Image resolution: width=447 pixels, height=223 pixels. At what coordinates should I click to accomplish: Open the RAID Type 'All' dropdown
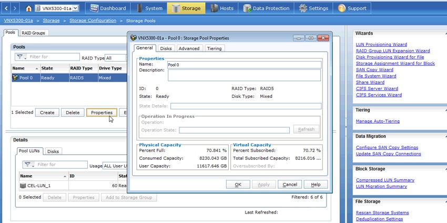point(116,58)
